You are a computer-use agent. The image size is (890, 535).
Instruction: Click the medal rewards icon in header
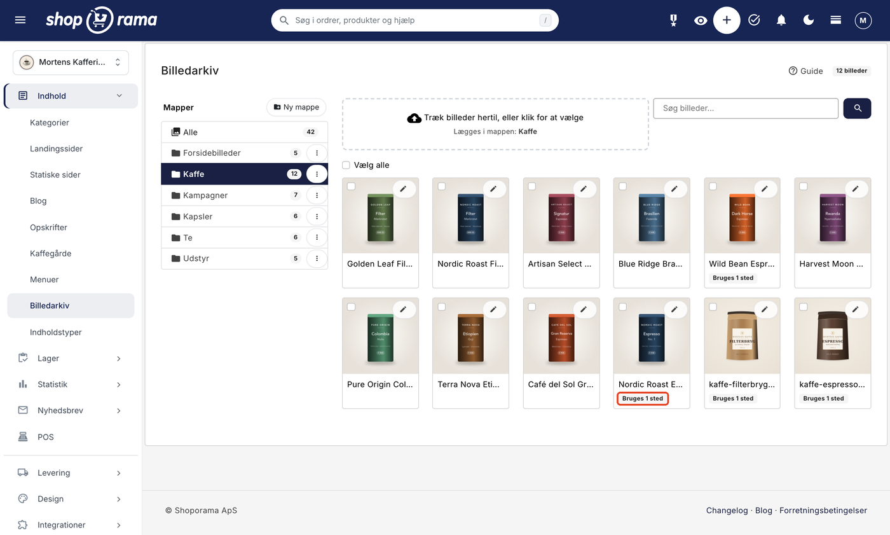click(673, 20)
